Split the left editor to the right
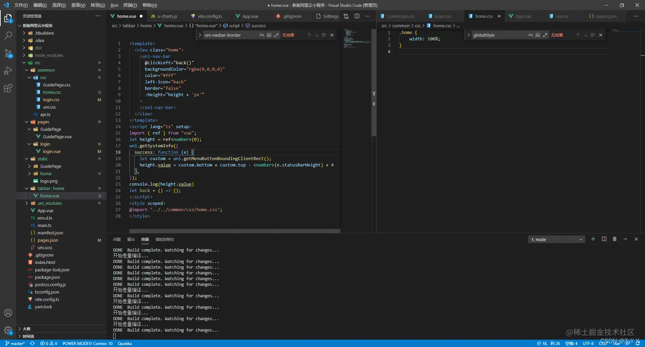Viewport: 645px width, 347px height. (357, 16)
